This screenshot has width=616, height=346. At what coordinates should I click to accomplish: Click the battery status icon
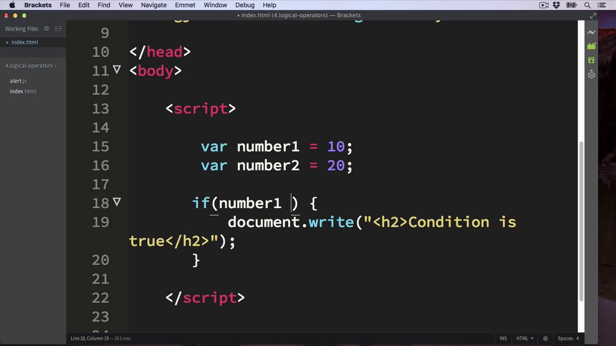pyautogui.click(x=572, y=5)
